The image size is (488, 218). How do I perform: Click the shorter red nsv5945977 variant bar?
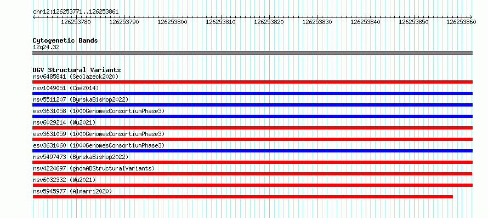[243, 197]
